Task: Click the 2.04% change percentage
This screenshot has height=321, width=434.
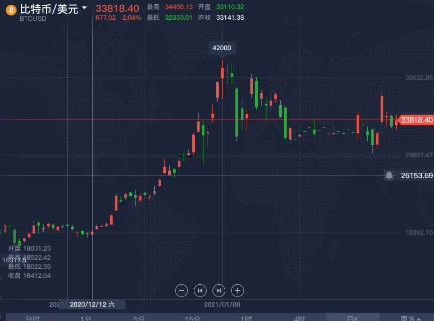Action: pyautogui.click(x=132, y=18)
